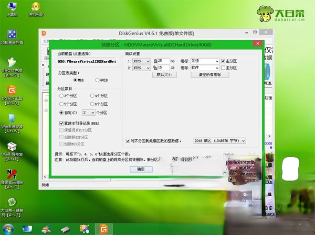Select 自定(C) custom partition count radio
Viewport: 315px width, 235px height.
click(61, 113)
